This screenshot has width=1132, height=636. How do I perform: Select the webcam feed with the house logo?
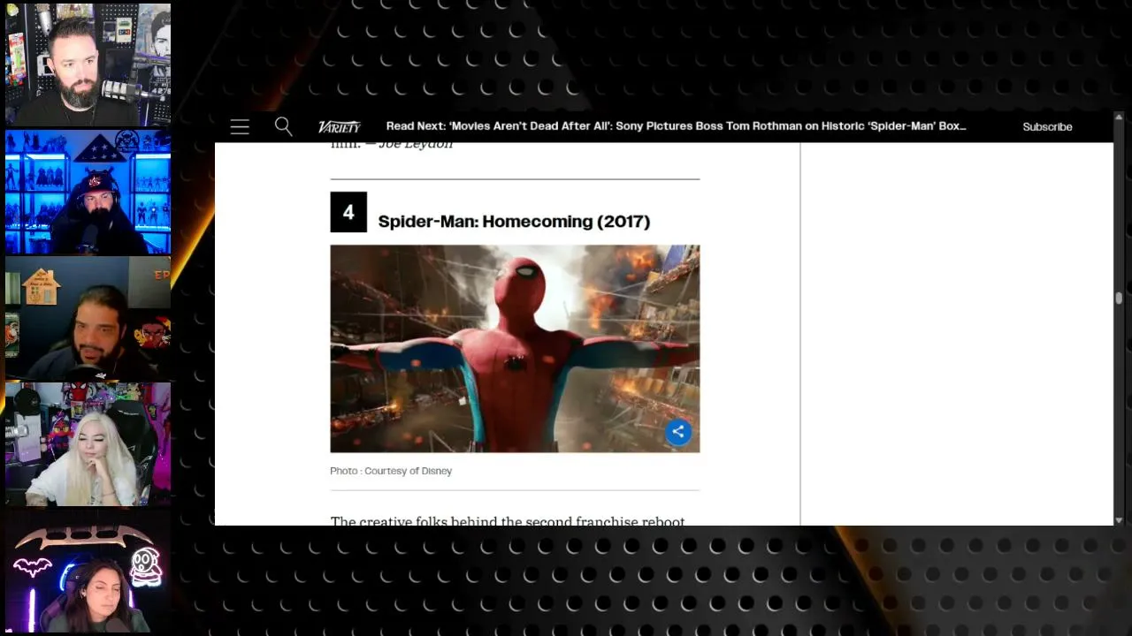click(88, 318)
